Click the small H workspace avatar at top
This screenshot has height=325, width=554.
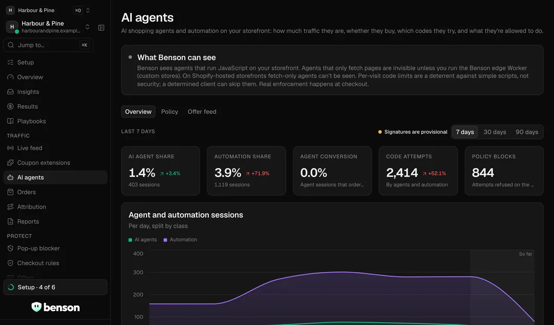click(x=10, y=10)
